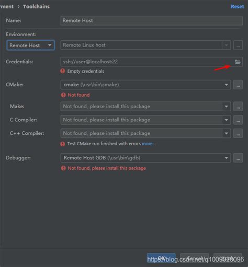Image resolution: width=248 pixels, height=267 pixels.
Task: Open the 'more...' link for CMake errors
Action: (149, 144)
